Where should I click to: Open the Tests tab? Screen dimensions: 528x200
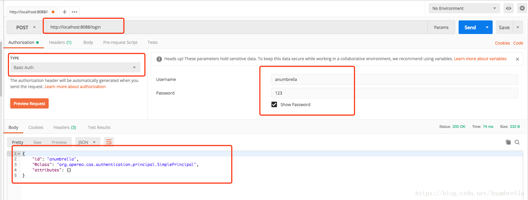pos(152,43)
